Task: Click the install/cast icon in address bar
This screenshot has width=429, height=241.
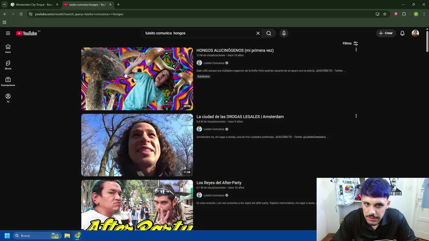Action: (x=377, y=14)
